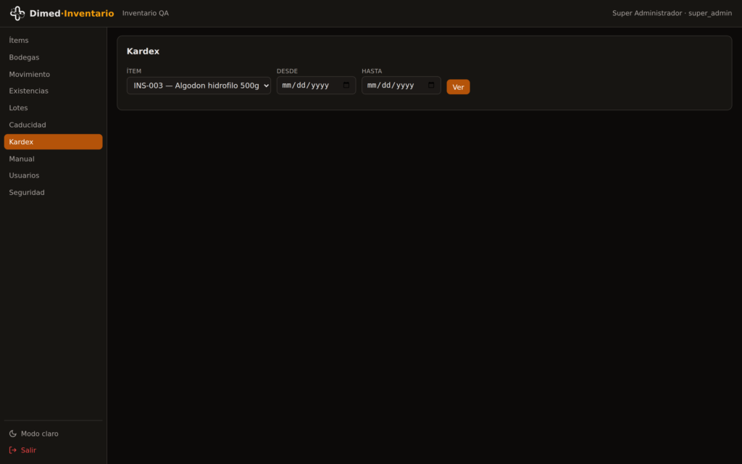The height and width of the screenshot is (464, 742).
Task: Click the Ver button
Action: click(458, 87)
